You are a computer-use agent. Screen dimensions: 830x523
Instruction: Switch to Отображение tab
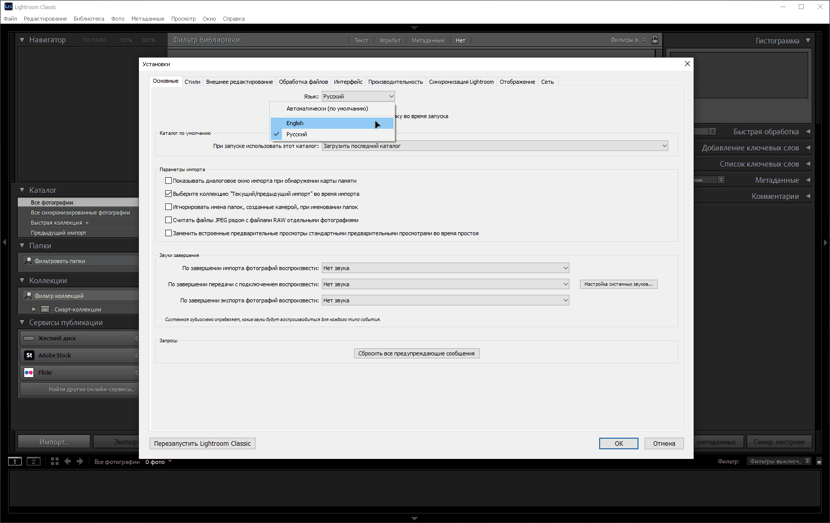[x=517, y=82]
